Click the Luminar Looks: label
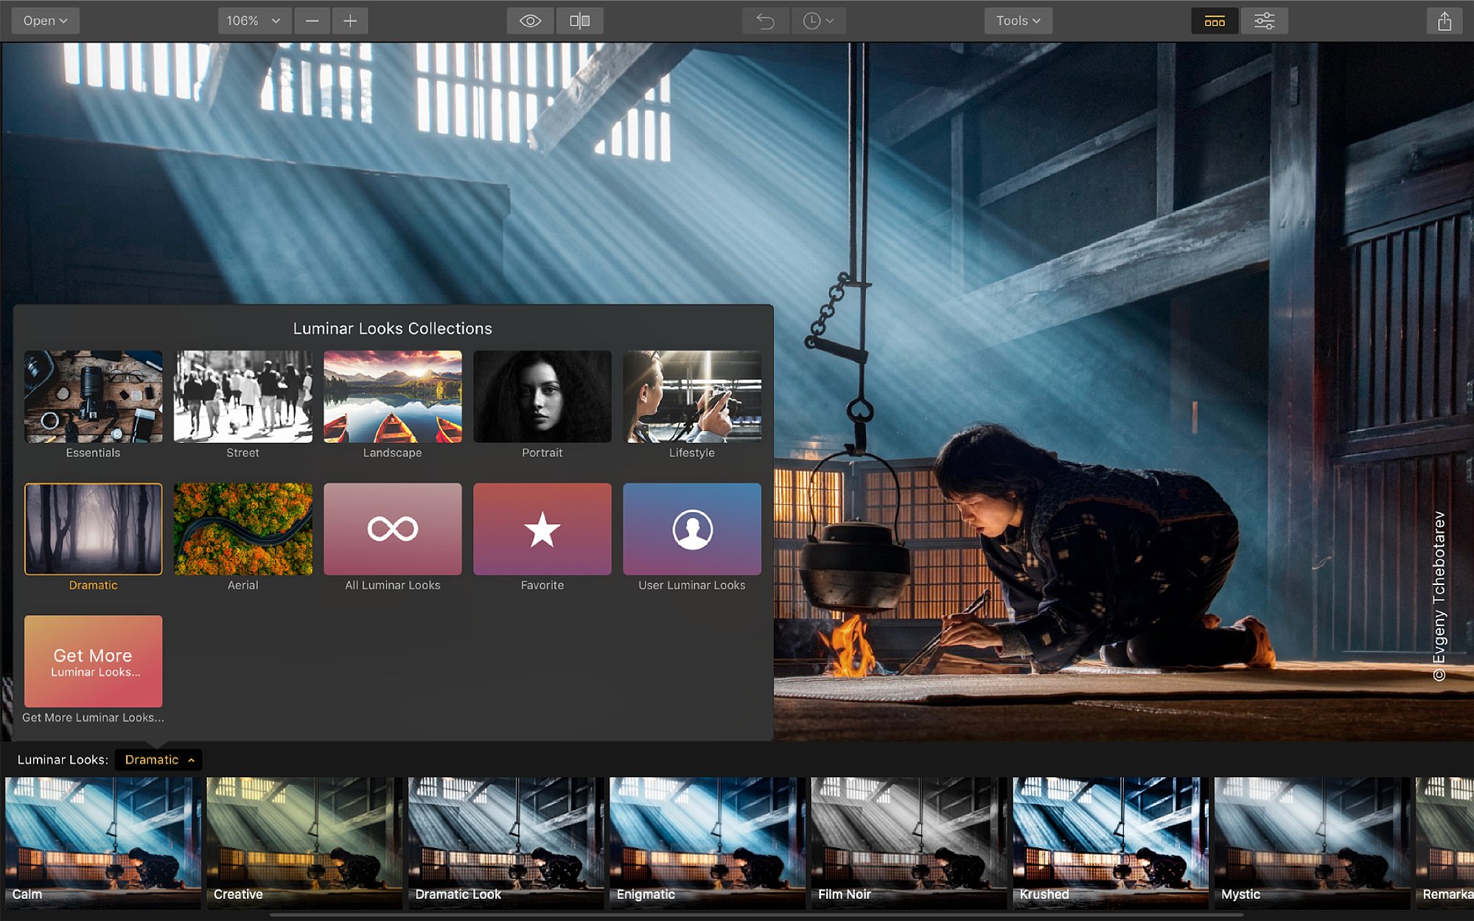1474x921 pixels. tap(63, 760)
